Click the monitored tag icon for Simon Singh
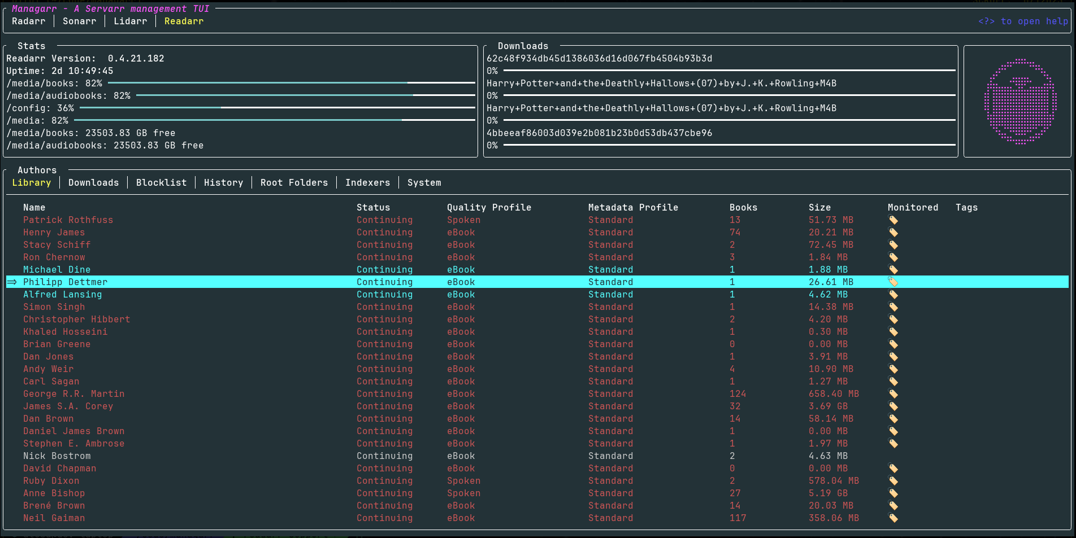The height and width of the screenshot is (538, 1076). [x=893, y=307]
